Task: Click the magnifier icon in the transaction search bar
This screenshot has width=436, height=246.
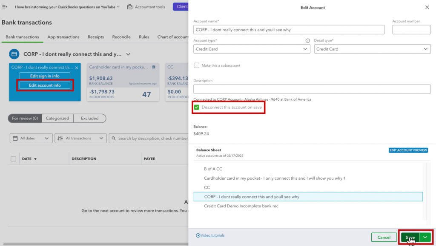Action: 113,138
